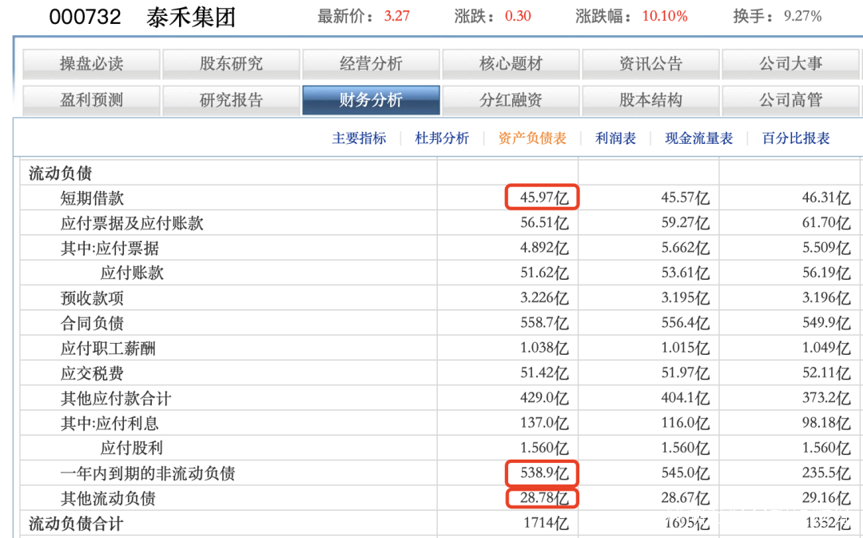Select the 资产负债表 link
This screenshot has width=863, height=538.
(532, 138)
